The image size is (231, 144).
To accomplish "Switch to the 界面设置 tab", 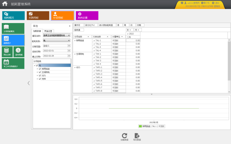I will pyautogui.click(x=48, y=31).
